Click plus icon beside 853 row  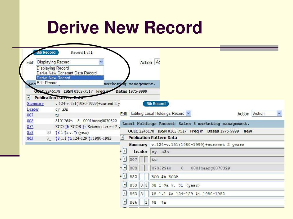coord(125,184)
